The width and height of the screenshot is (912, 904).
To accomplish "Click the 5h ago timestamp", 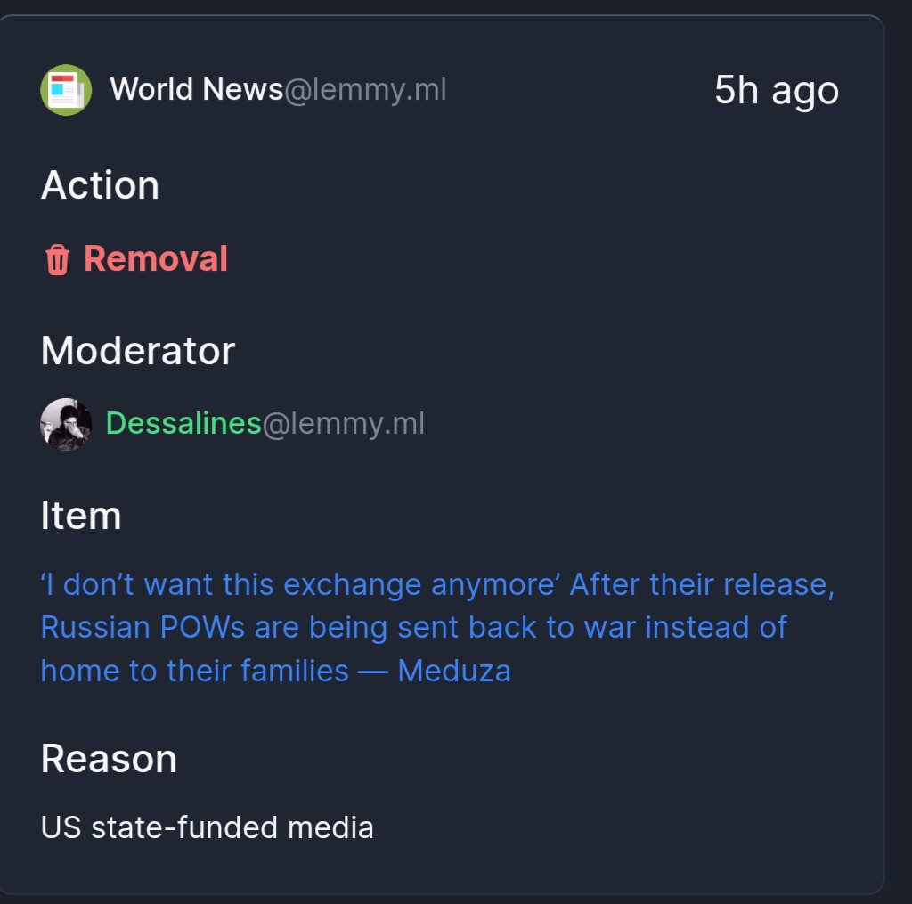I will pos(777,91).
